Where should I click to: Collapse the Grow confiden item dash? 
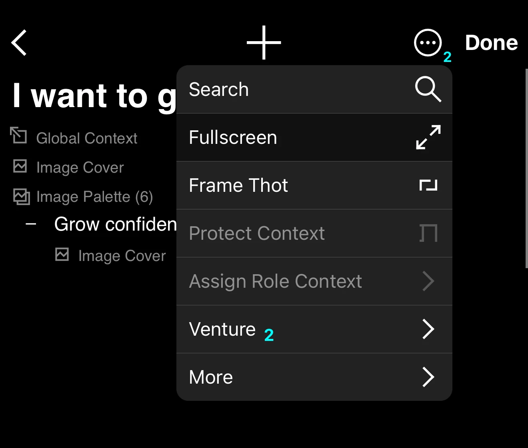tap(31, 224)
